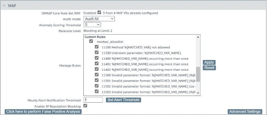The width and height of the screenshot is (267, 115).
Task: Disable rule 11500 Invalid parameter format
Action: pyautogui.click(x=97, y=75)
